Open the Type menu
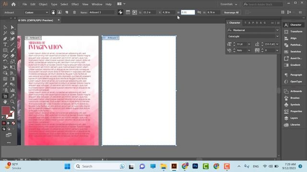 click(x=54, y=4)
